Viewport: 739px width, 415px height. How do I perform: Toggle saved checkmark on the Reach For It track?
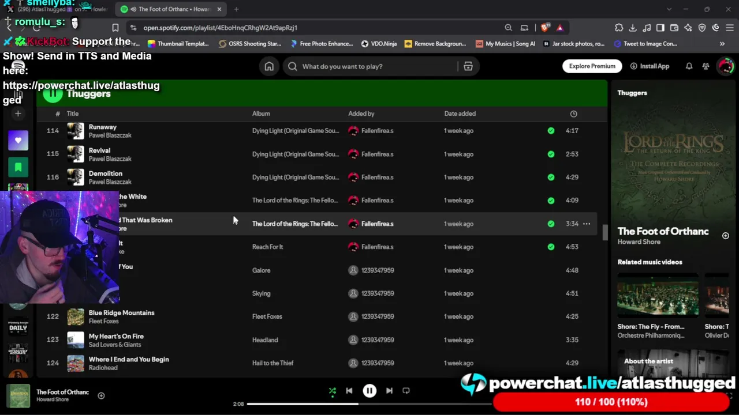click(551, 247)
